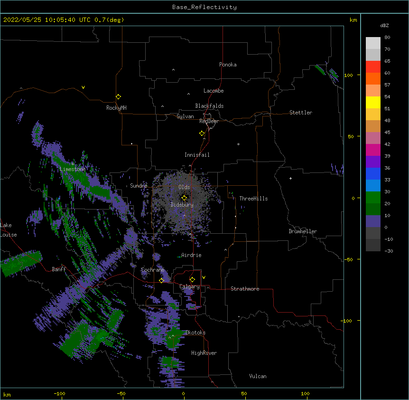Click the Drumheller label
Viewport: 409px width, 400px height.
point(303,231)
